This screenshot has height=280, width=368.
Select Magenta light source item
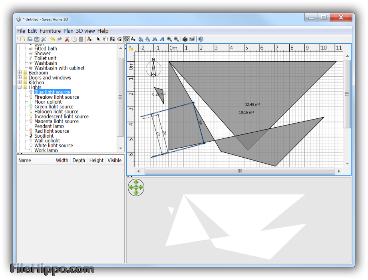point(56,122)
